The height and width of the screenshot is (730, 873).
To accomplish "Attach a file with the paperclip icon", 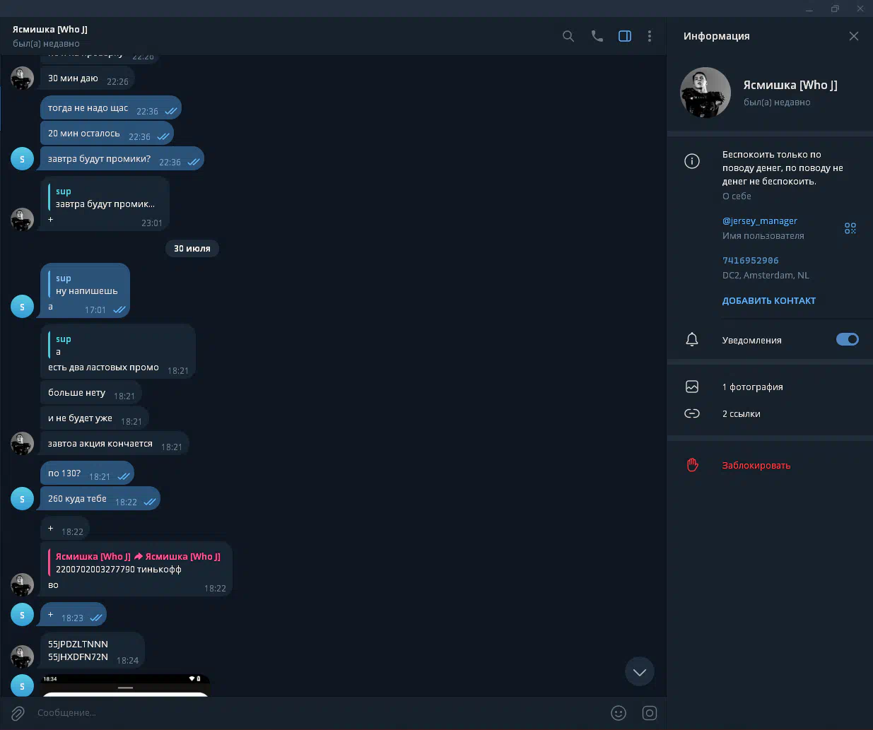I will pyautogui.click(x=18, y=713).
